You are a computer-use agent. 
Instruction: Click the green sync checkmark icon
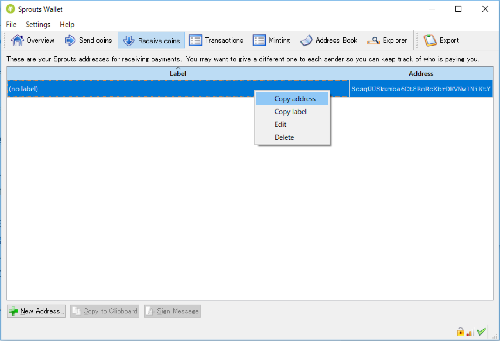click(481, 332)
